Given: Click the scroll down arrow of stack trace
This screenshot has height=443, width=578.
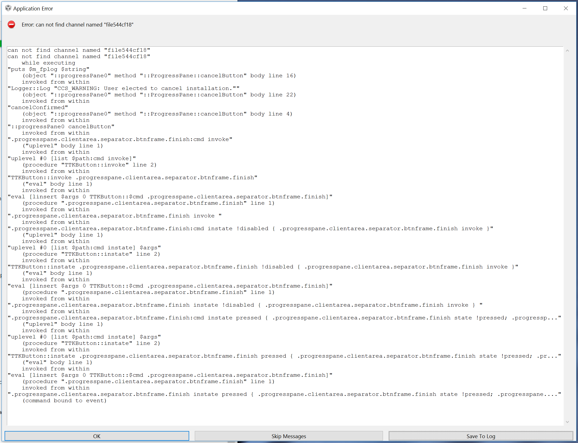Looking at the screenshot, I should pyautogui.click(x=567, y=422).
